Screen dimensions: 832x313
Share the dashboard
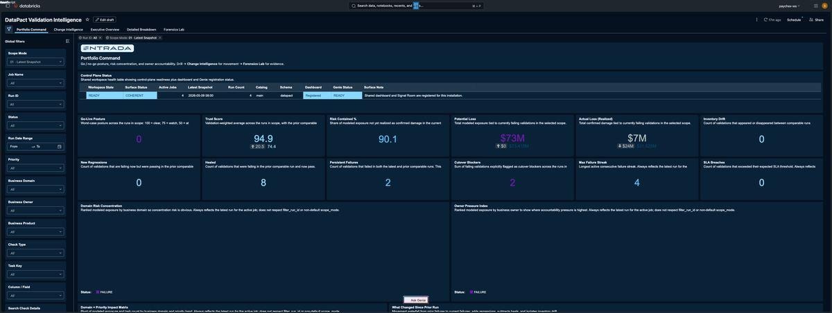816,20
